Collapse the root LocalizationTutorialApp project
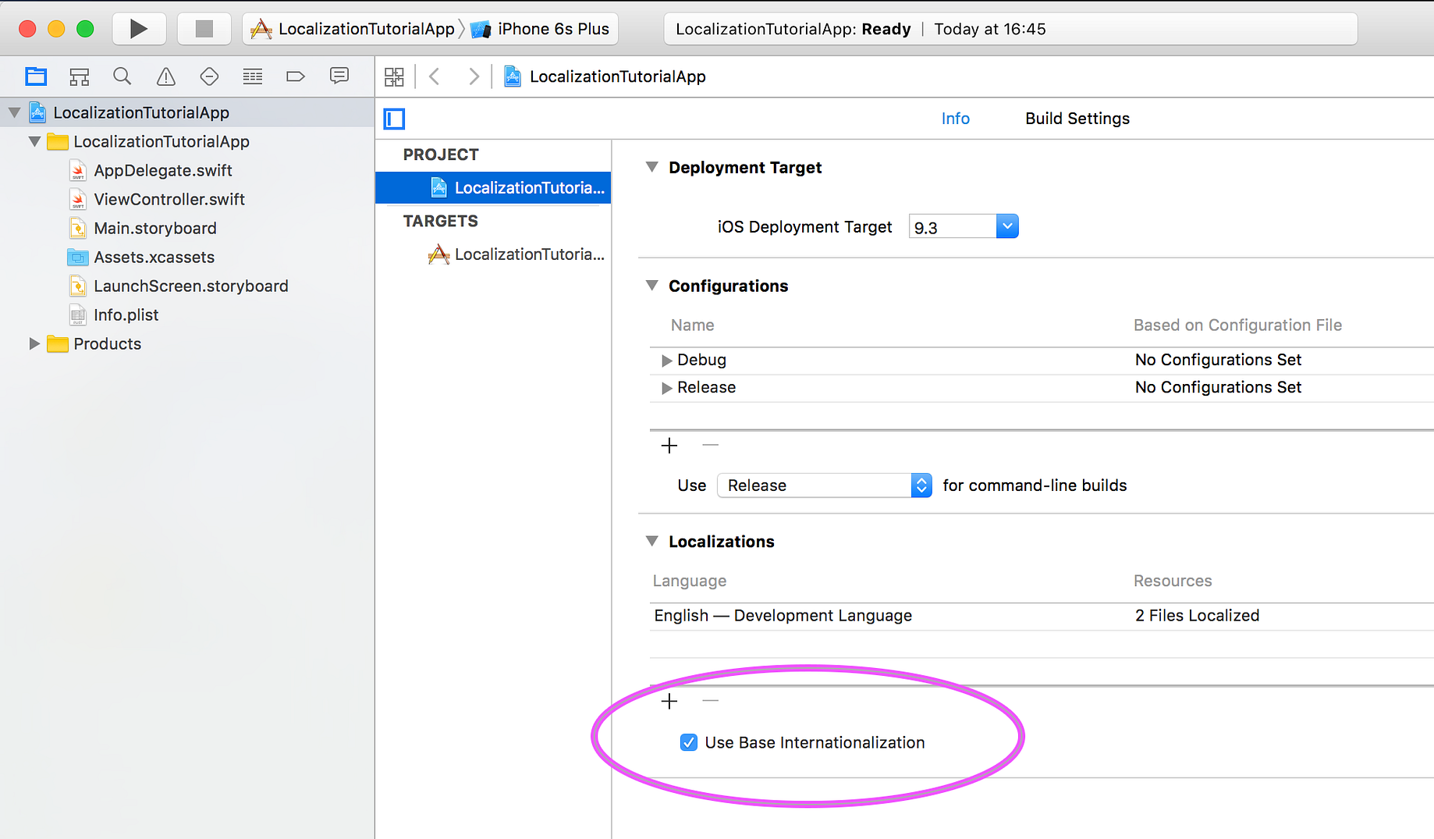The image size is (1434, 839). click(14, 112)
